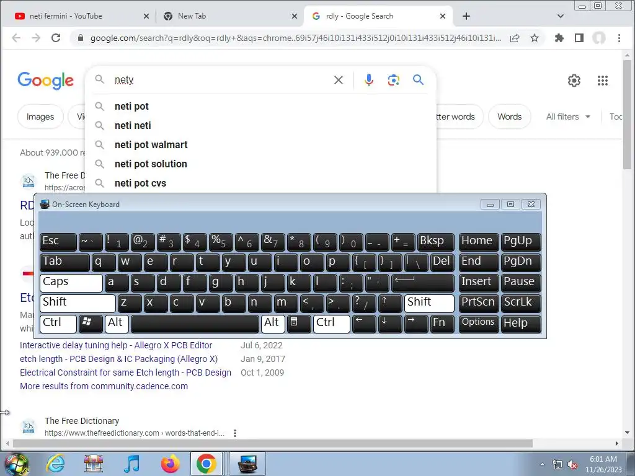Toggle the ScrLk key

click(x=521, y=303)
